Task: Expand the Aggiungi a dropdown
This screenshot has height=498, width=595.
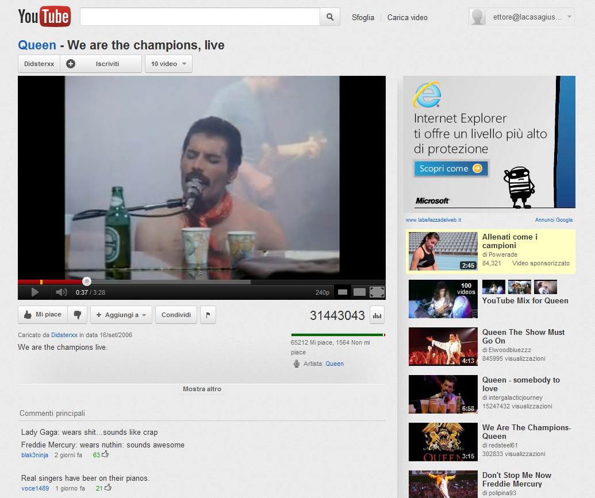Action: pos(121,315)
